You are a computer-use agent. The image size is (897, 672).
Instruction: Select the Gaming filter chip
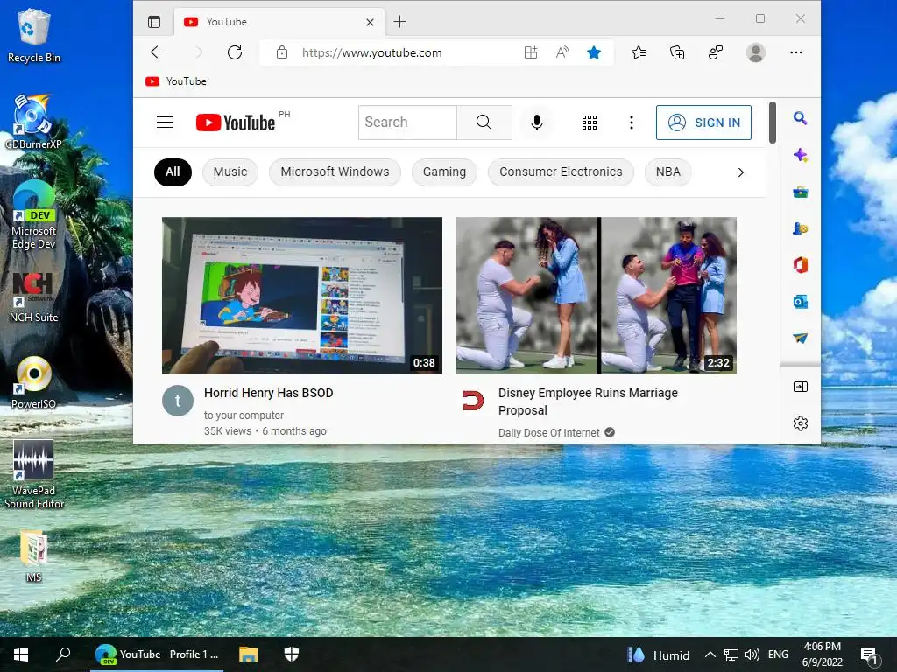tap(444, 172)
